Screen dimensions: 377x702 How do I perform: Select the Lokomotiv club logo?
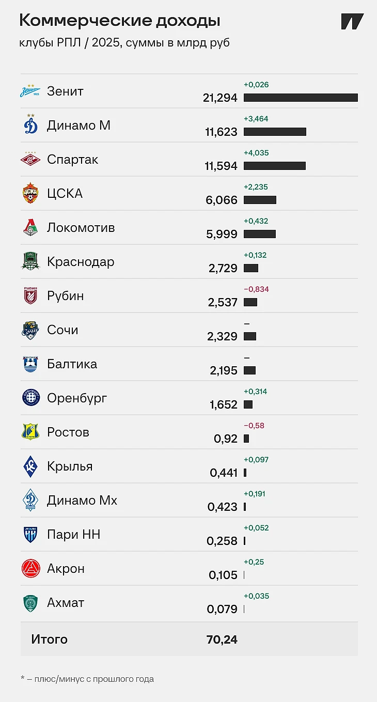[x=30, y=227]
